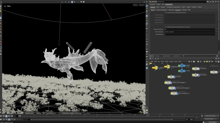Open Add Attributes dropdown arrow
This screenshot has width=220, height=123.
[216, 34]
